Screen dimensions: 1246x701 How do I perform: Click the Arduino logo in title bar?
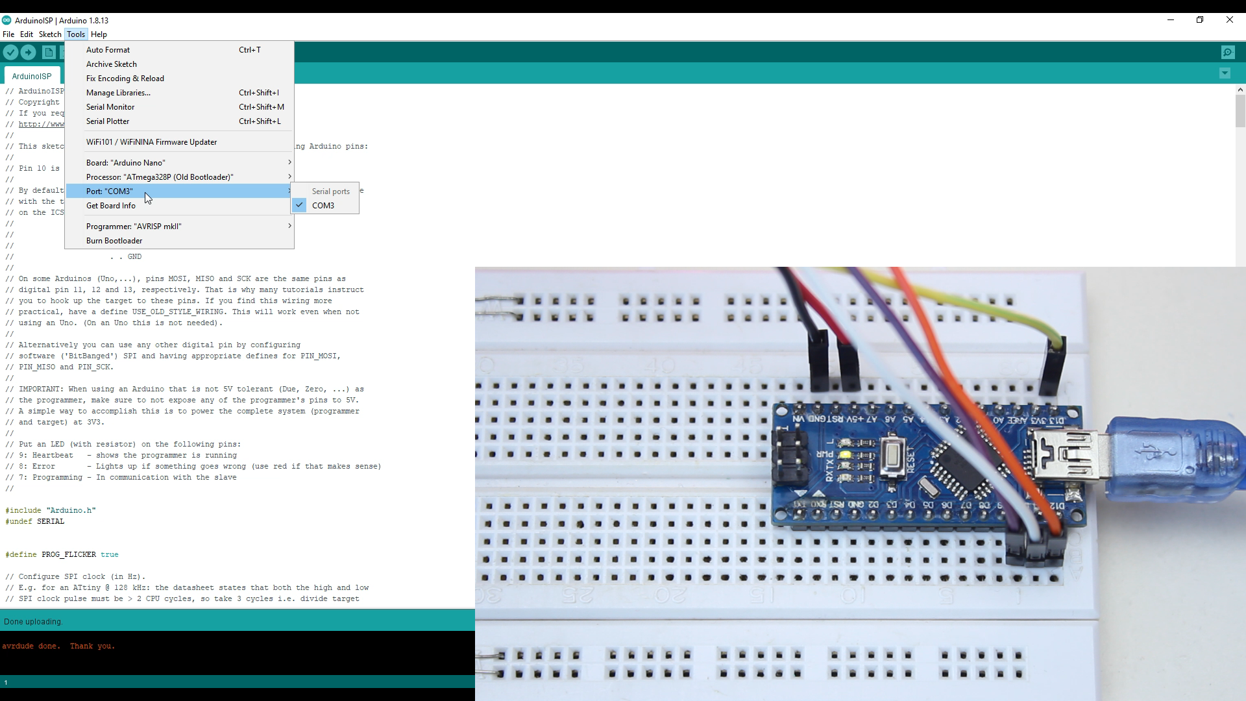tap(6, 20)
